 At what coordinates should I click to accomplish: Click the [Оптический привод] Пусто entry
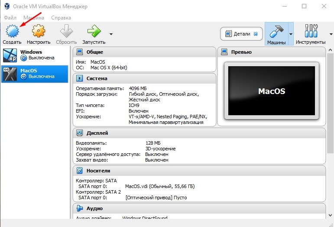click(149, 198)
